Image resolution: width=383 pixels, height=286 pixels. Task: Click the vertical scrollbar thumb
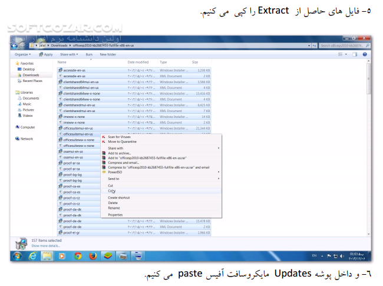pos(369,78)
